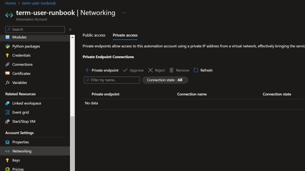
Task: Click the Keys key icon
Action: point(7,160)
